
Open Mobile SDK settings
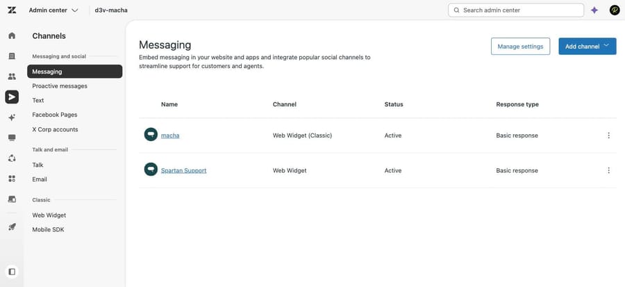48,229
